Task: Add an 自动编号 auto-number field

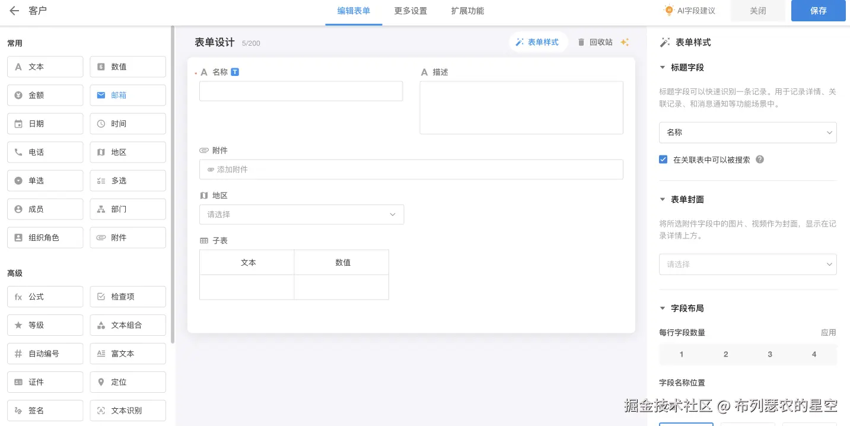Action: pos(45,354)
